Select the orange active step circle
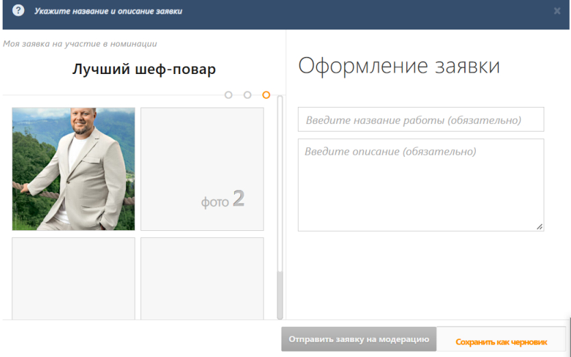 pyautogui.click(x=266, y=95)
